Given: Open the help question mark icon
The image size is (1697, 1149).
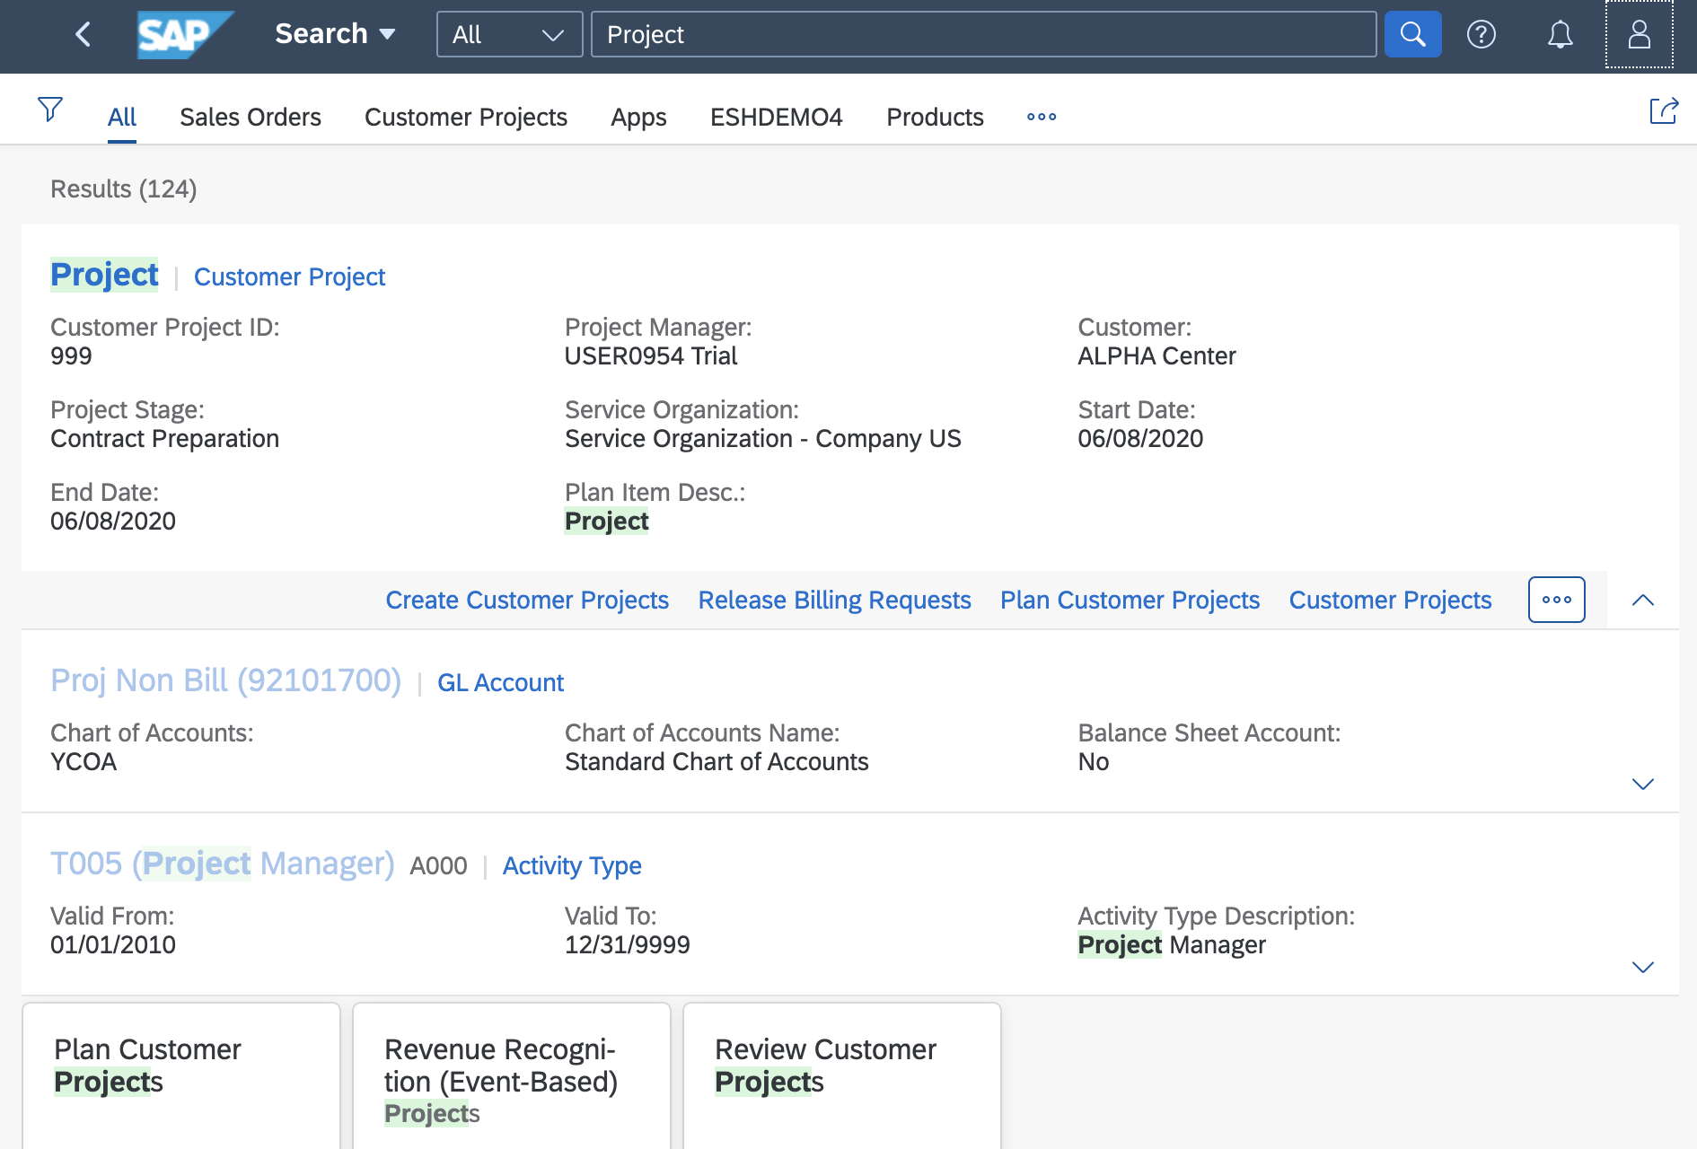Looking at the screenshot, I should pos(1482,35).
